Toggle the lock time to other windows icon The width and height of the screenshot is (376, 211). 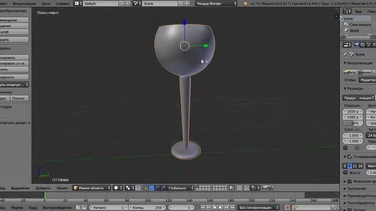[84, 207]
